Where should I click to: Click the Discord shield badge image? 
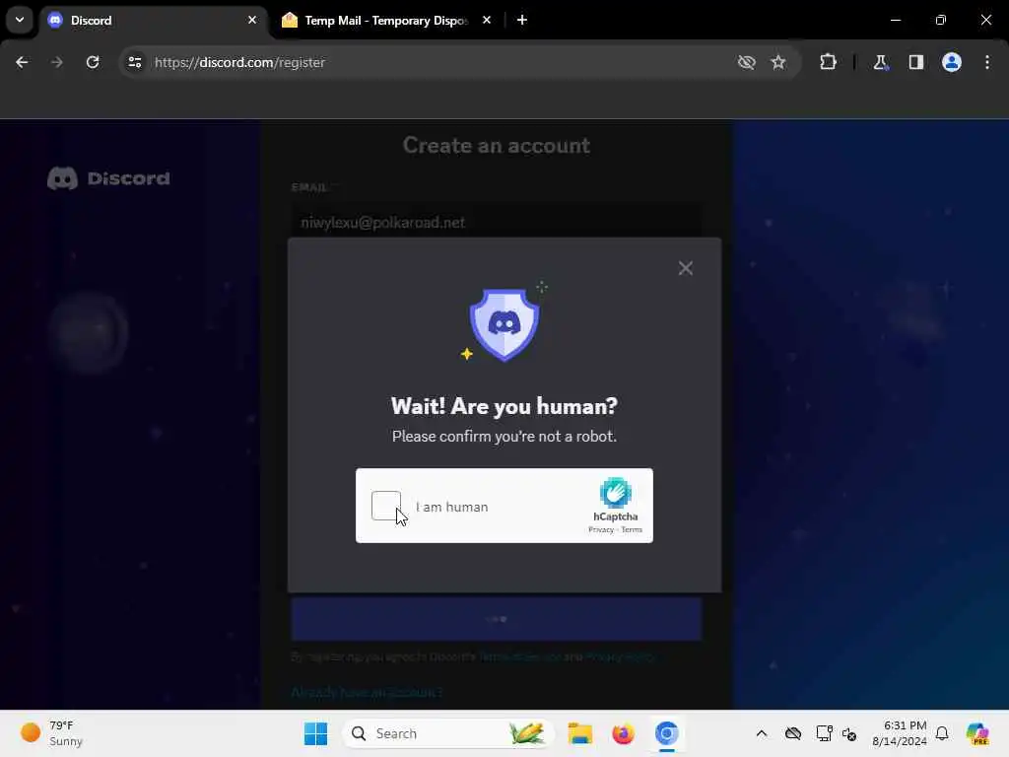[504, 323]
